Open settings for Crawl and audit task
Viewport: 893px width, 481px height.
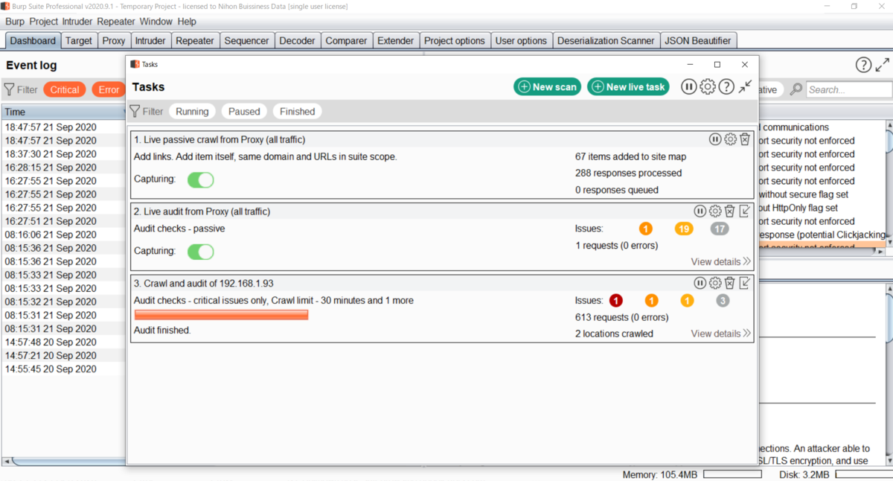715,283
